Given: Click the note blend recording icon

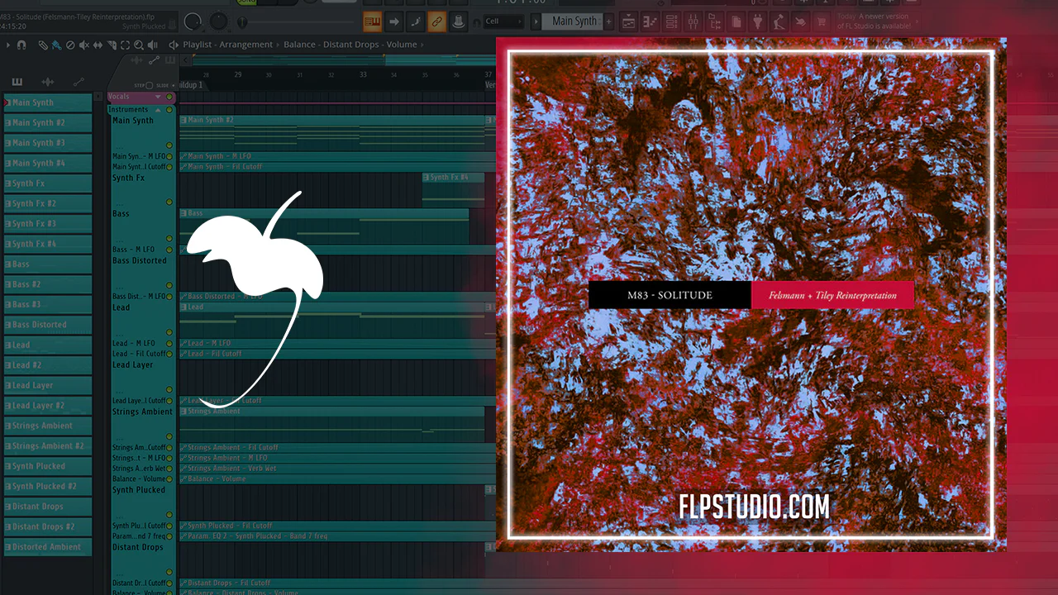Looking at the screenshot, I should point(416,21).
